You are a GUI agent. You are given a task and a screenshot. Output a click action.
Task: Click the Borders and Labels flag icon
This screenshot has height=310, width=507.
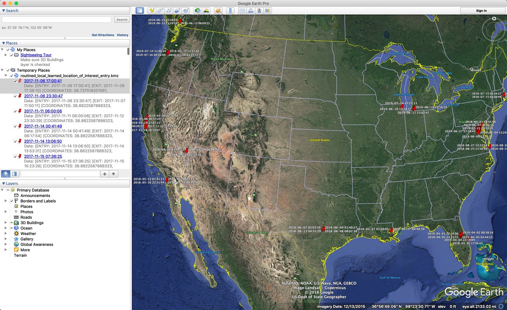tap(16, 201)
